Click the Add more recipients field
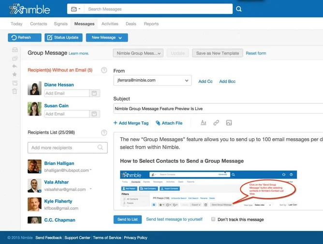 (x=67, y=148)
